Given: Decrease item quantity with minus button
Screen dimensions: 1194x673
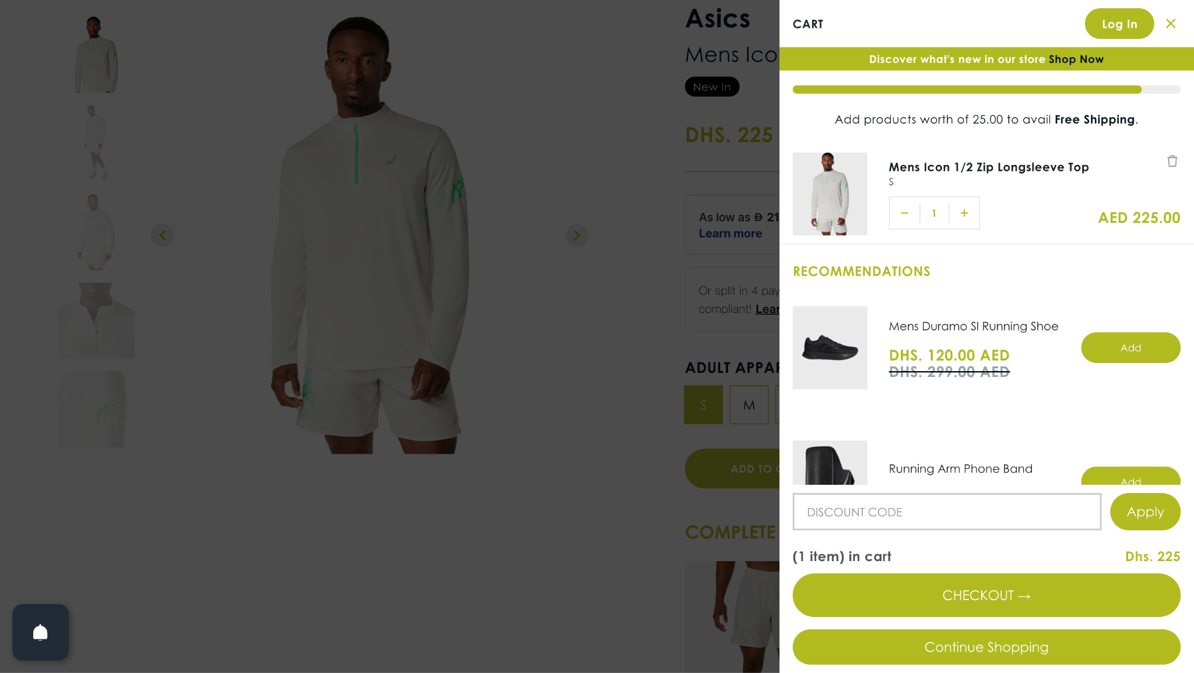Looking at the screenshot, I should 904,213.
